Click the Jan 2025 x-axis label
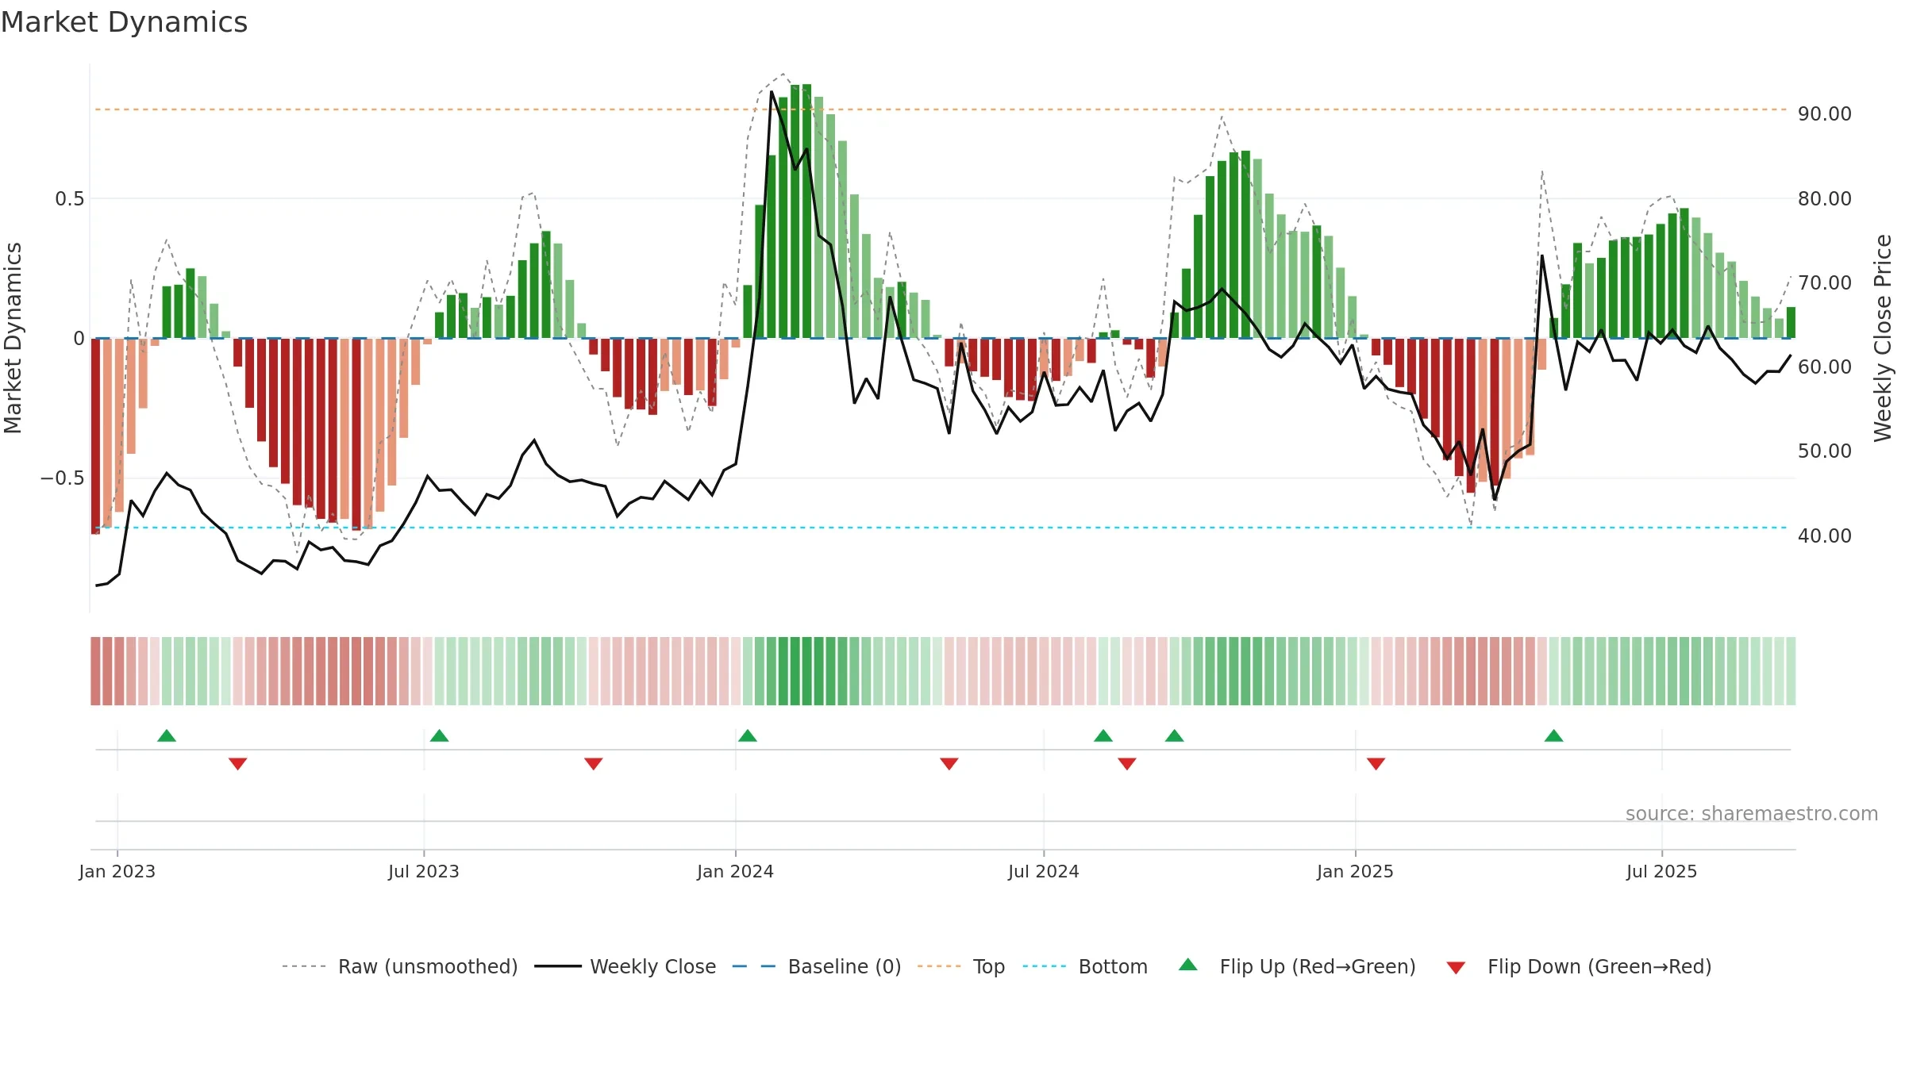 pos(1356,871)
